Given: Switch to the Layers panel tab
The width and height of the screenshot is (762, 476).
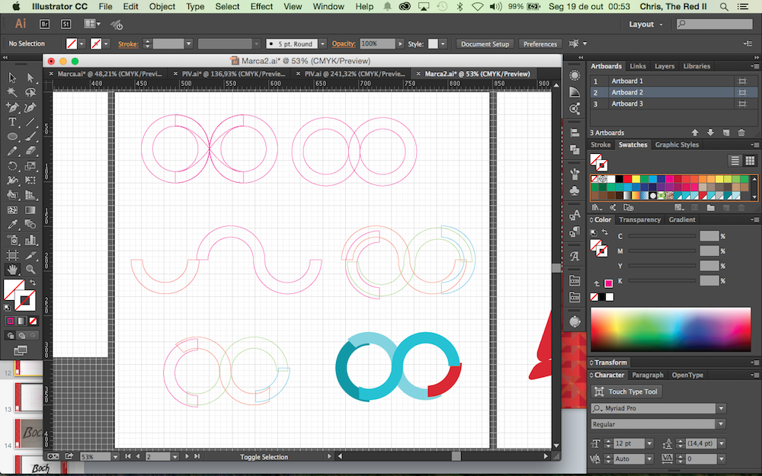Looking at the screenshot, I should click(x=664, y=66).
